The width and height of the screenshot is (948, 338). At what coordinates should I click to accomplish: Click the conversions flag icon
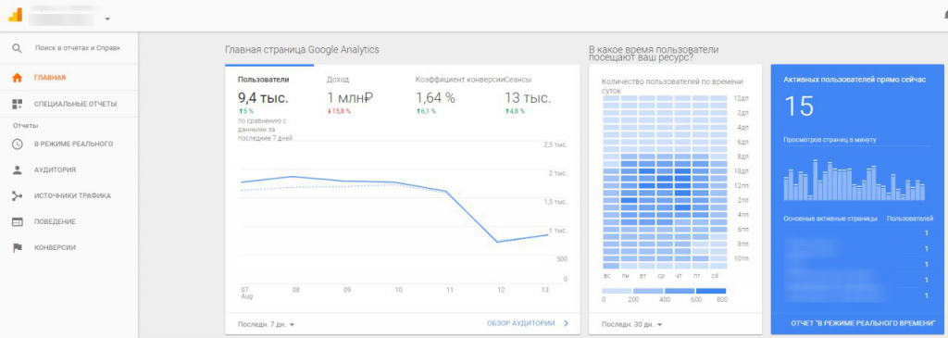[x=17, y=248]
